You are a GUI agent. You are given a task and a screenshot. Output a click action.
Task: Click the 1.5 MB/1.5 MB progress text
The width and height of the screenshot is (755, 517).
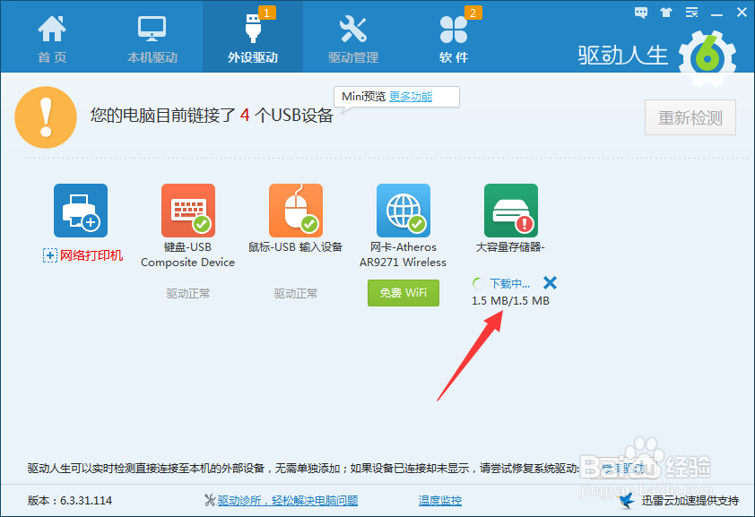(510, 300)
